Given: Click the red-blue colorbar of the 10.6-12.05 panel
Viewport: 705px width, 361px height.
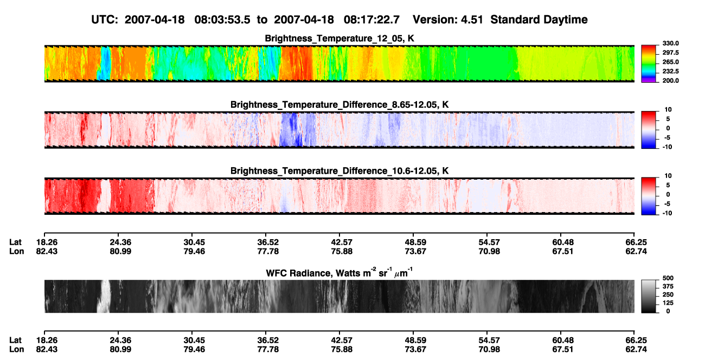Looking at the screenshot, I should pyautogui.click(x=649, y=196).
